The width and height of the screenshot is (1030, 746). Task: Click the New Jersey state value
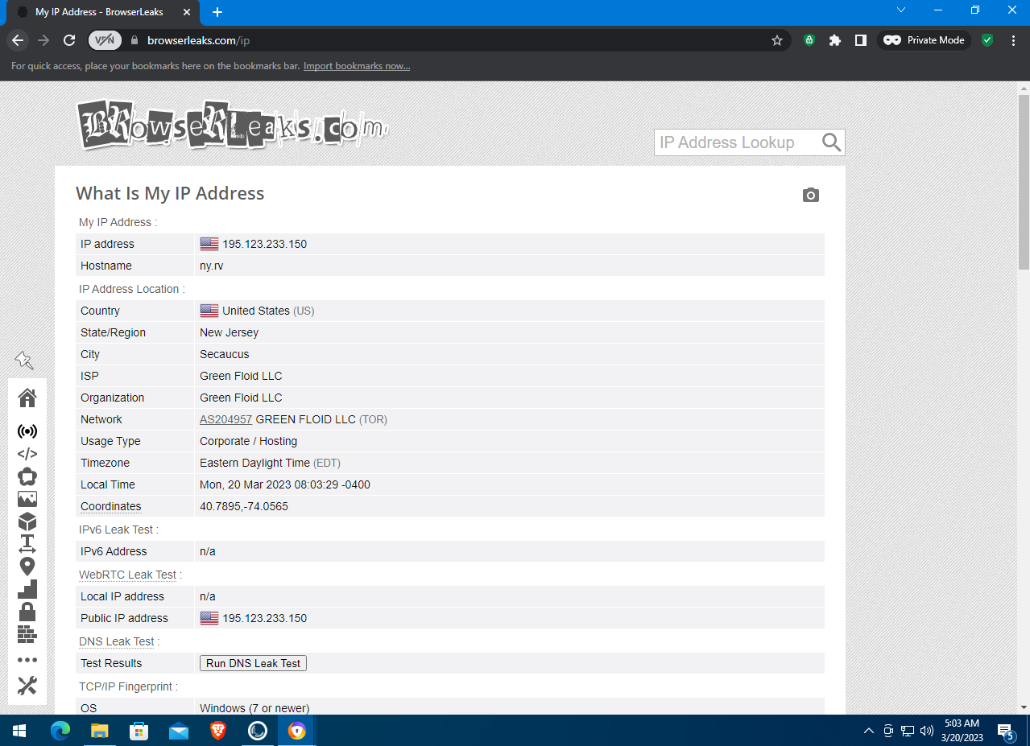coord(230,332)
